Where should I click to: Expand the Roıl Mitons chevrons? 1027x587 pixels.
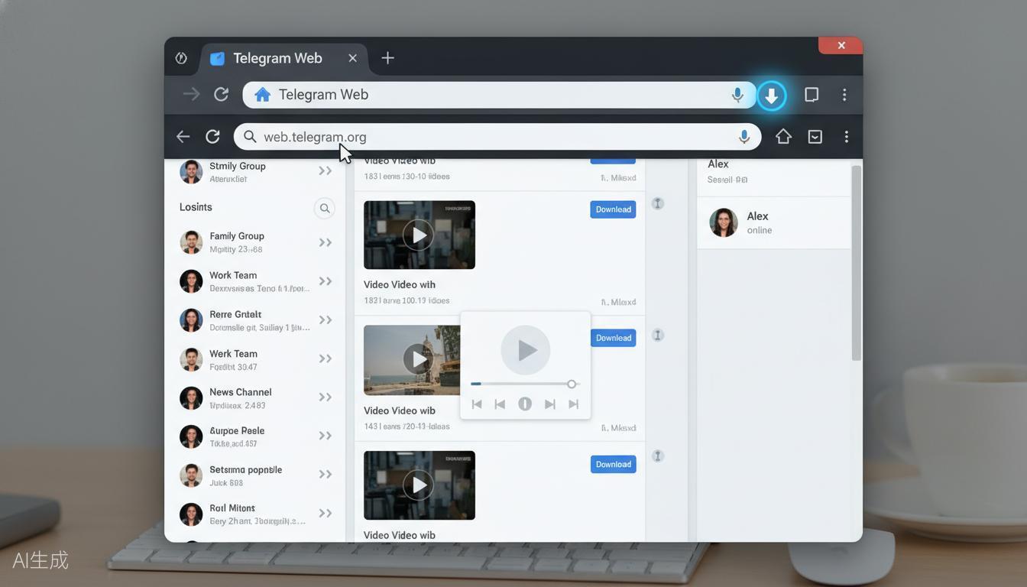(326, 514)
